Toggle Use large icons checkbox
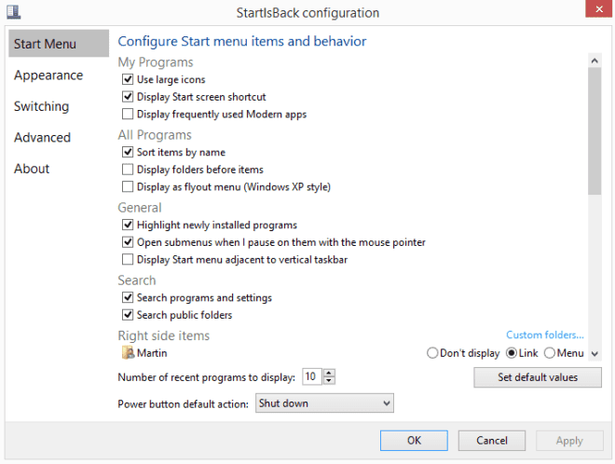This screenshot has height=464, width=615. click(x=128, y=79)
